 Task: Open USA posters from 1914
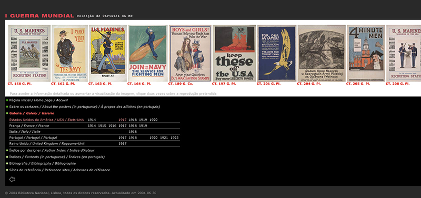(x=92, y=120)
